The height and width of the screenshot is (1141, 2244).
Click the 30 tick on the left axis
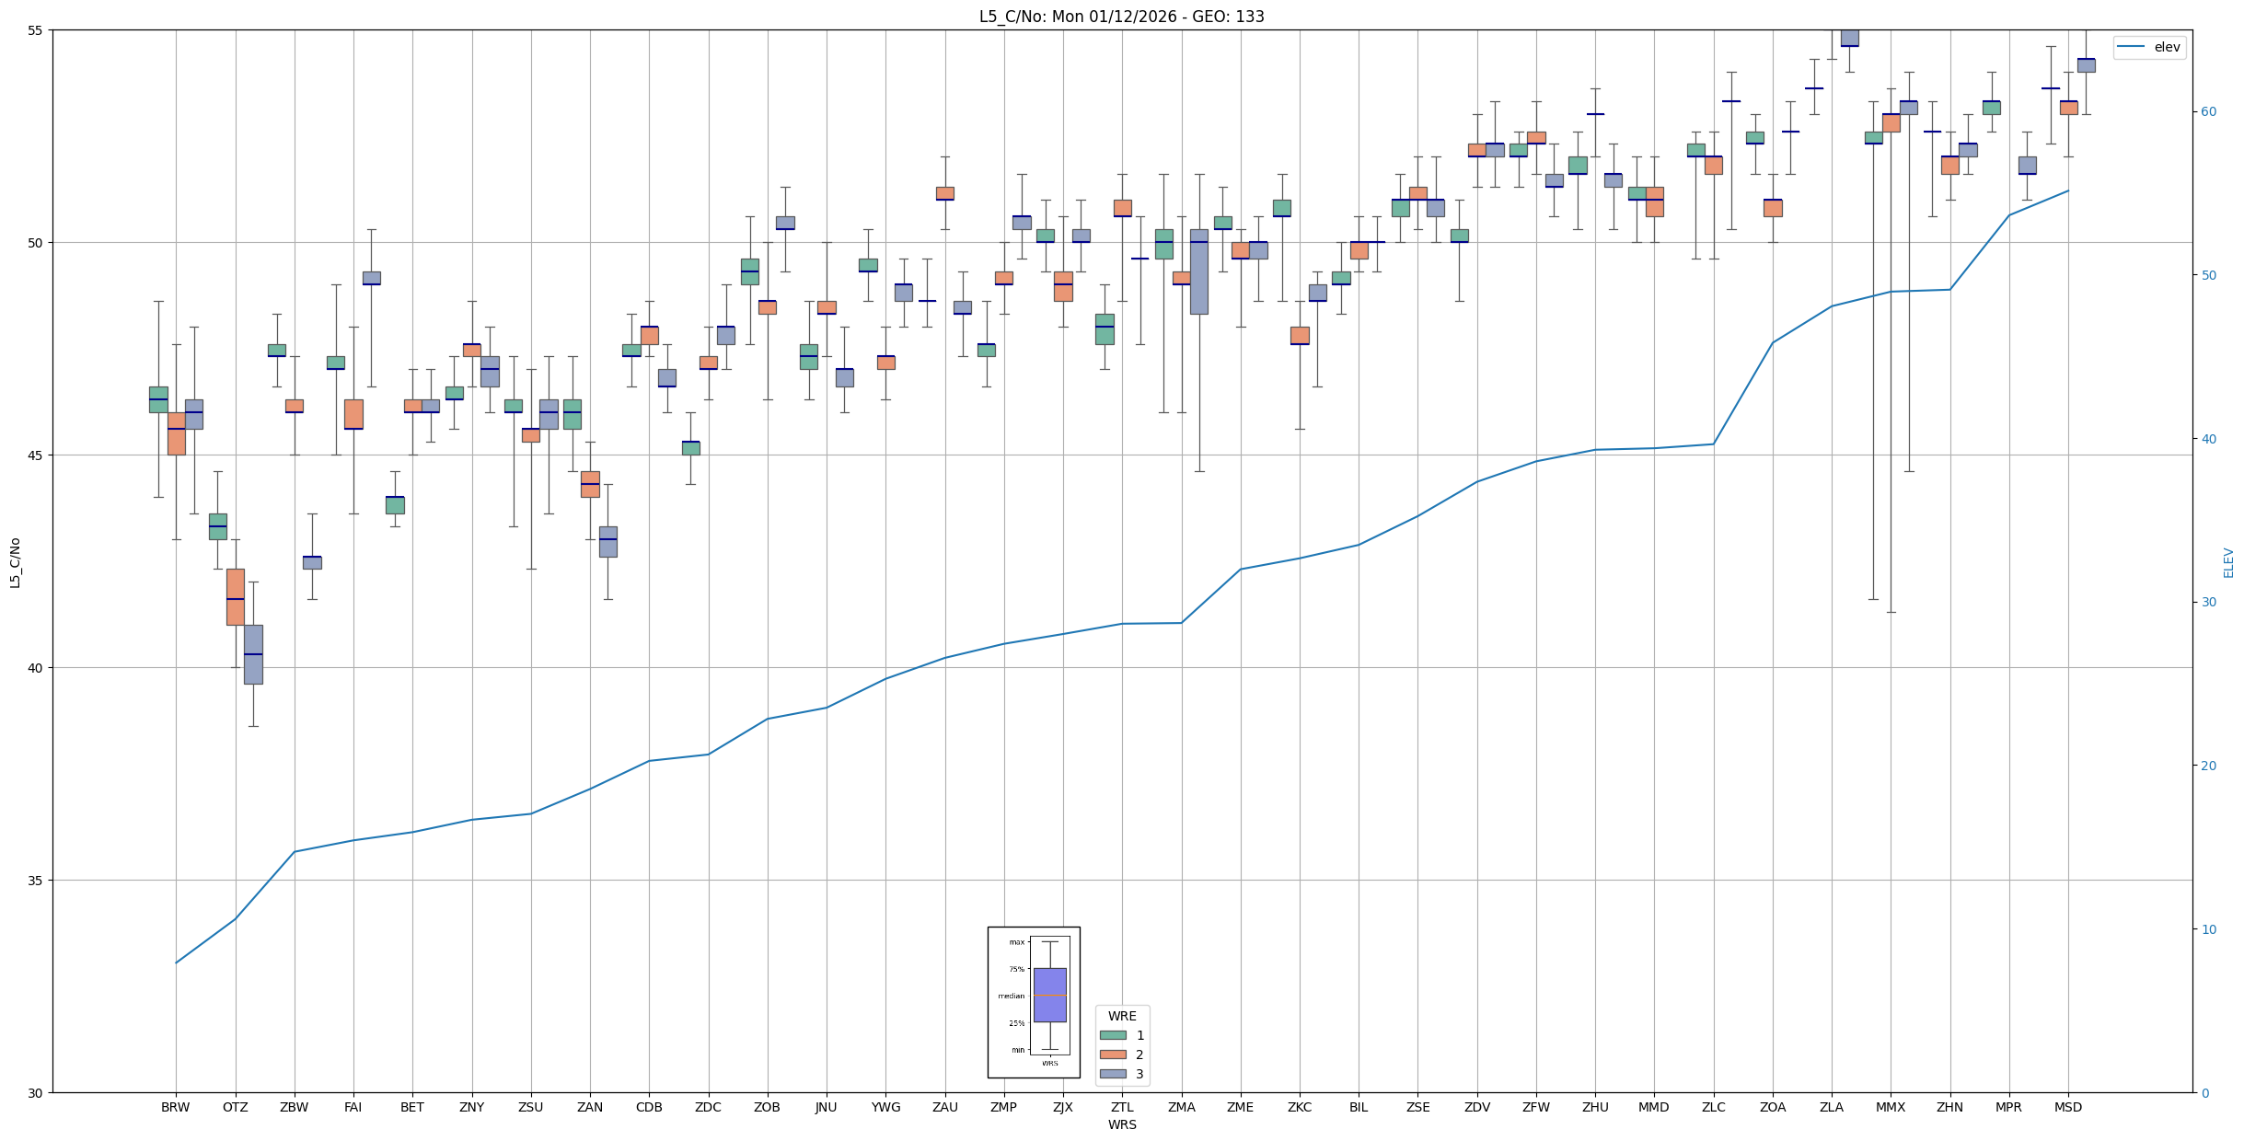[x=36, y=1093]
